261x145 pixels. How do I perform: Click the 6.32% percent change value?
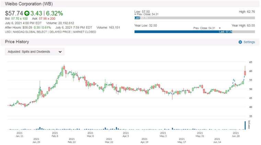[x=54, y=13]
